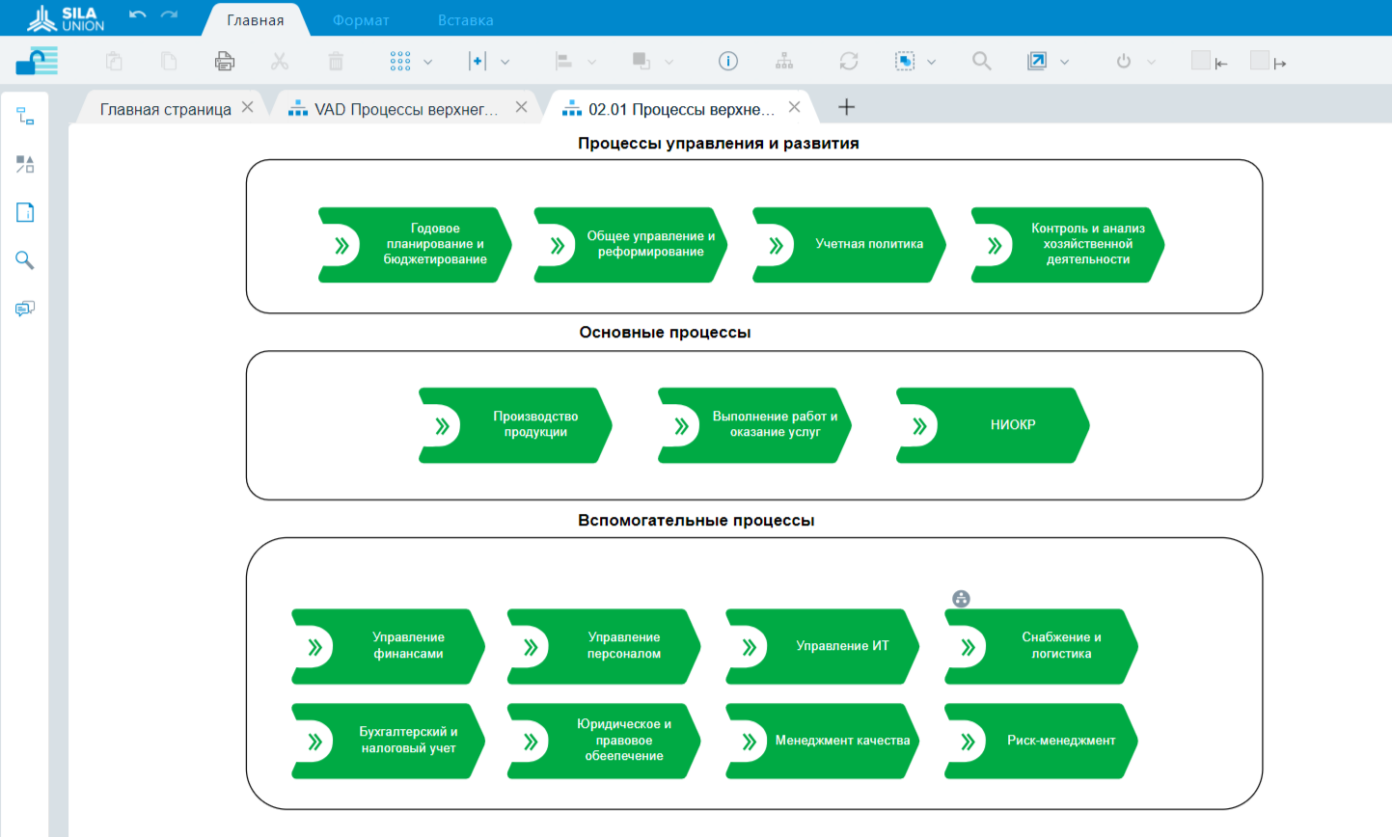The width and height of the screenshot is (1392, 837).
Task: Switch to the Вставка ribbon tab
Action: click(465, 20)
